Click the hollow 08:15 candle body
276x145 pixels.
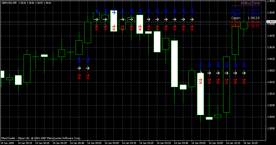pos(27,68)
